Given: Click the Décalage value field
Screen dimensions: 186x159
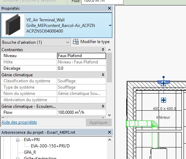Looking at the screenshot, I should click(x=81, y=68).
